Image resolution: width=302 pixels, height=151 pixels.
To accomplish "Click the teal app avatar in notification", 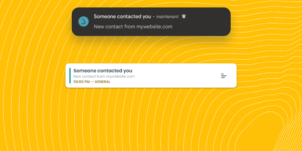I will 83,22.
